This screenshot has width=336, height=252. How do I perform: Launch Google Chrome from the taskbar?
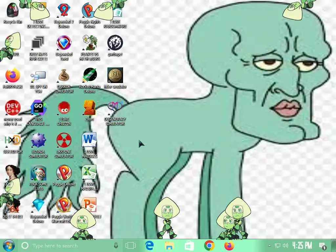tap(209, 245)
